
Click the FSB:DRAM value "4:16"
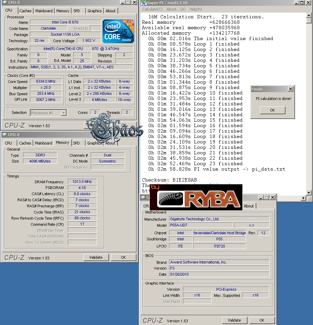[82, 188]
